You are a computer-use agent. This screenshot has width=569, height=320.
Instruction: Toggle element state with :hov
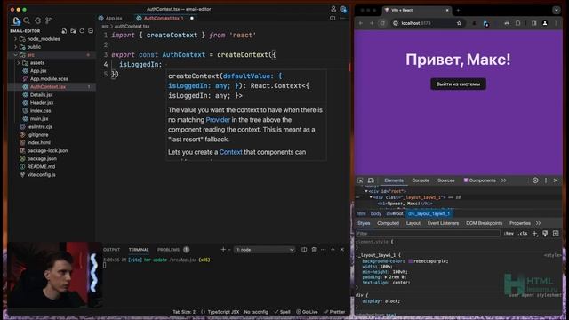[509, 234]
